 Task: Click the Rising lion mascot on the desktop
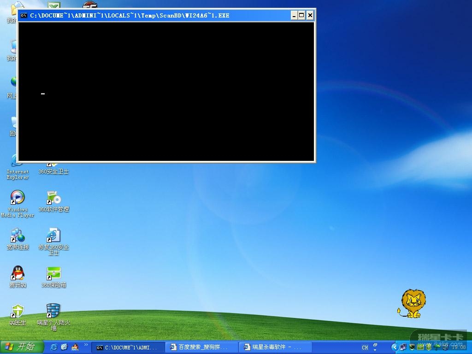click(412, 303)
